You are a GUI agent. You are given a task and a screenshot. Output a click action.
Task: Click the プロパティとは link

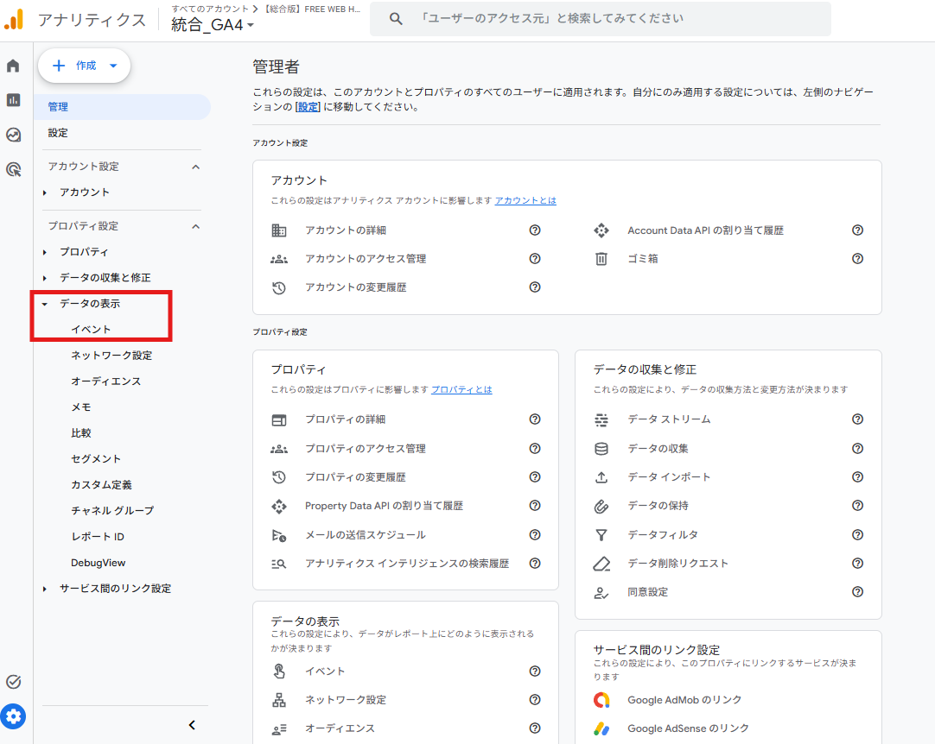pyautogui.click(x=461, y=389)
